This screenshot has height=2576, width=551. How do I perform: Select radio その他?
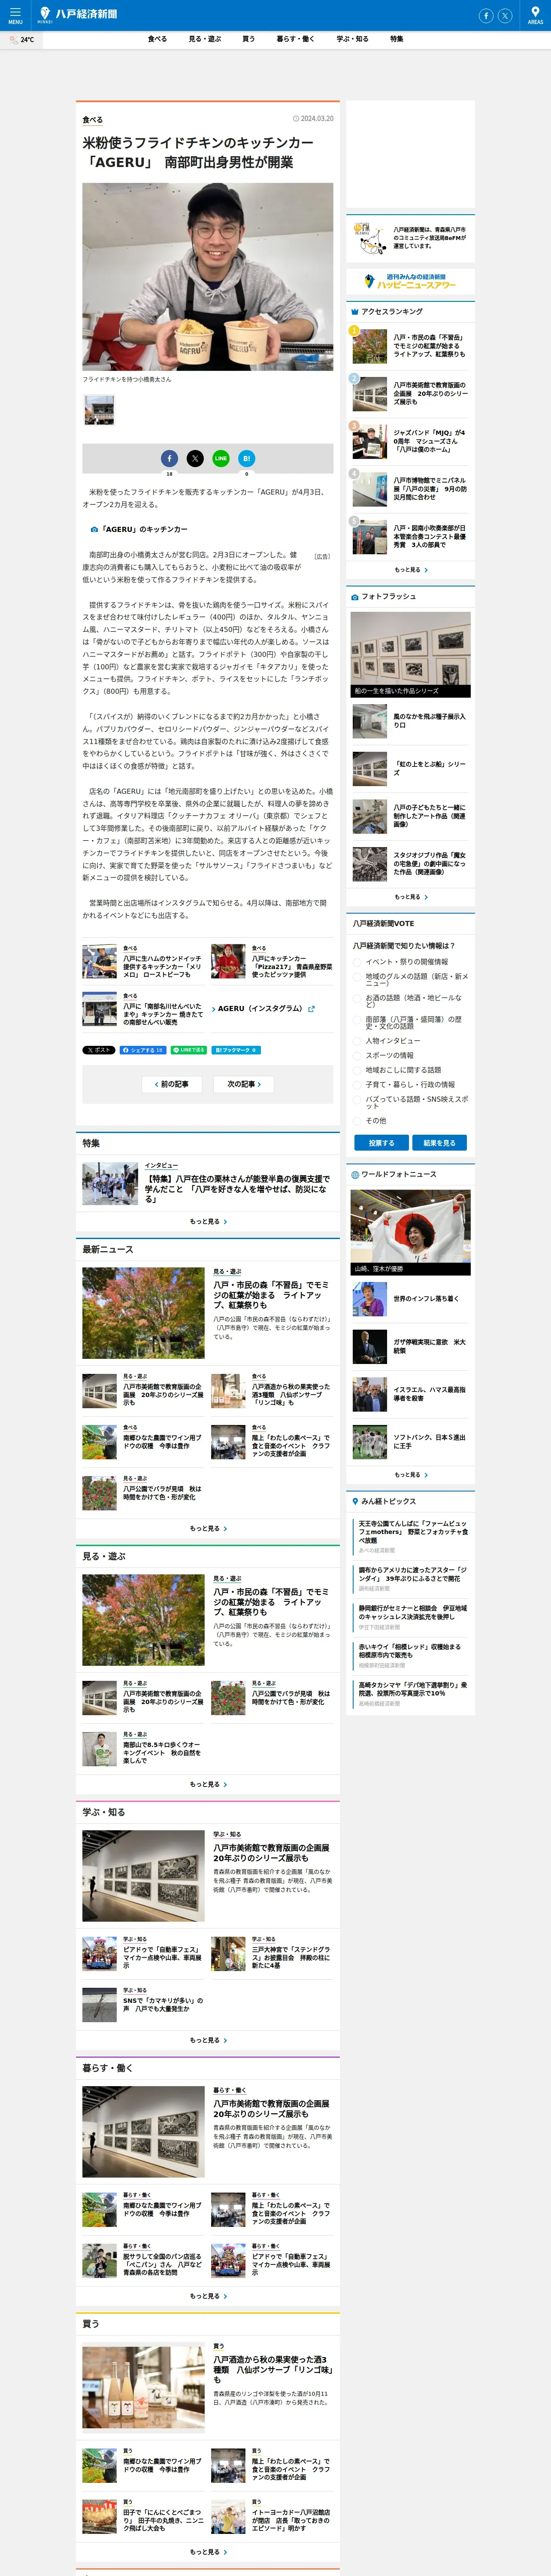click(x=357, y=1121)
